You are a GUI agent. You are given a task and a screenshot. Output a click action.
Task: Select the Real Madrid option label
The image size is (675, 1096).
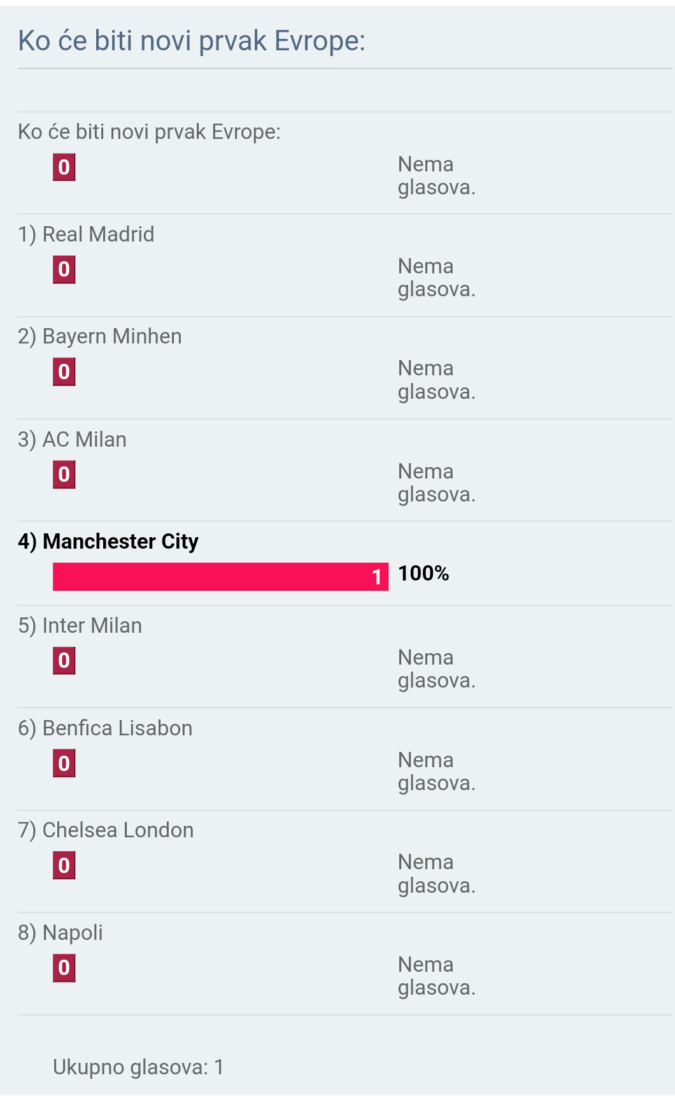tap(86, 234)
